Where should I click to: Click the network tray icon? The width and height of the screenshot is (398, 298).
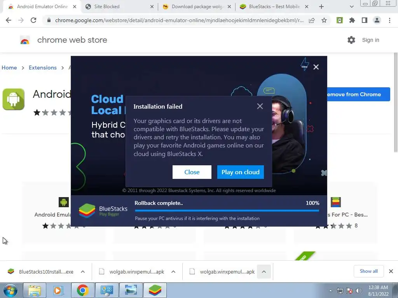(340, 291)
